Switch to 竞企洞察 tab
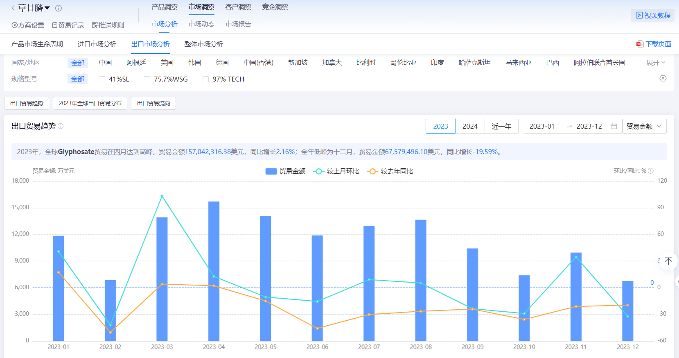This screenshot has width=679, height=358. [x=275, y=7]
